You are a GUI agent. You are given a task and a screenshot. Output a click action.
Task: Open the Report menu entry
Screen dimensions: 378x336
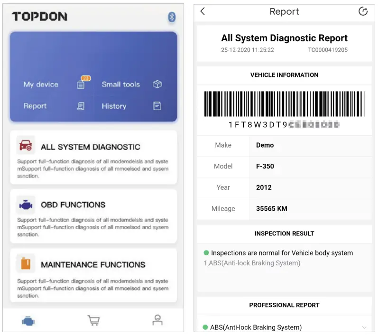click(x=35, y=106)
